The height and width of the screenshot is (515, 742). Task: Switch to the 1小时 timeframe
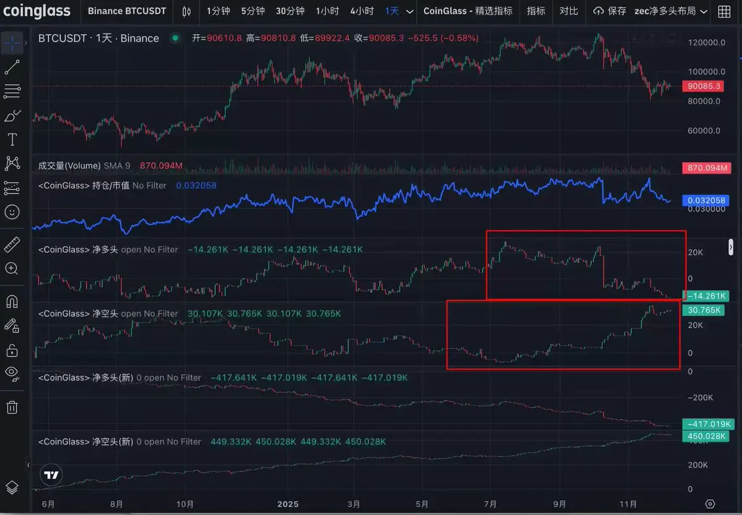click(327, 11)
